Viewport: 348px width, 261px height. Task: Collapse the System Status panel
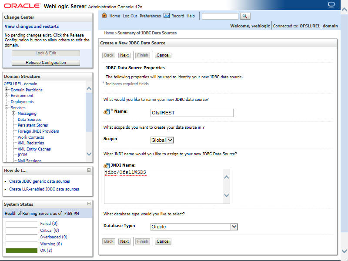coord(89,204)
